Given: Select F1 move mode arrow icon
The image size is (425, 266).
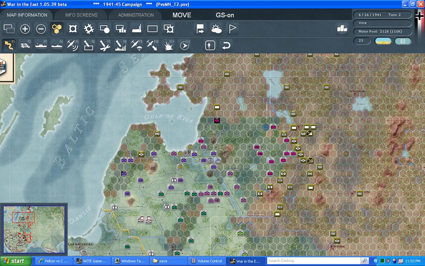Looking at the screenshot, I should (9, 45).
